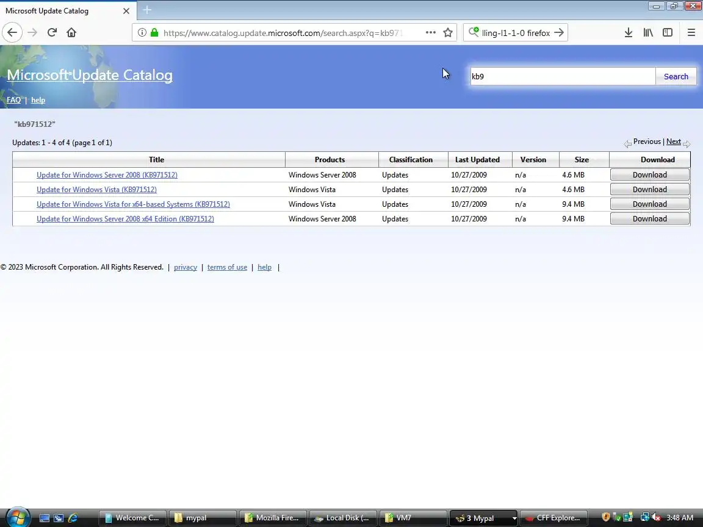703x527 pixels.
Task: Expand the 3 Mypal taskbar group dropdown
Action: click(514, 518)
